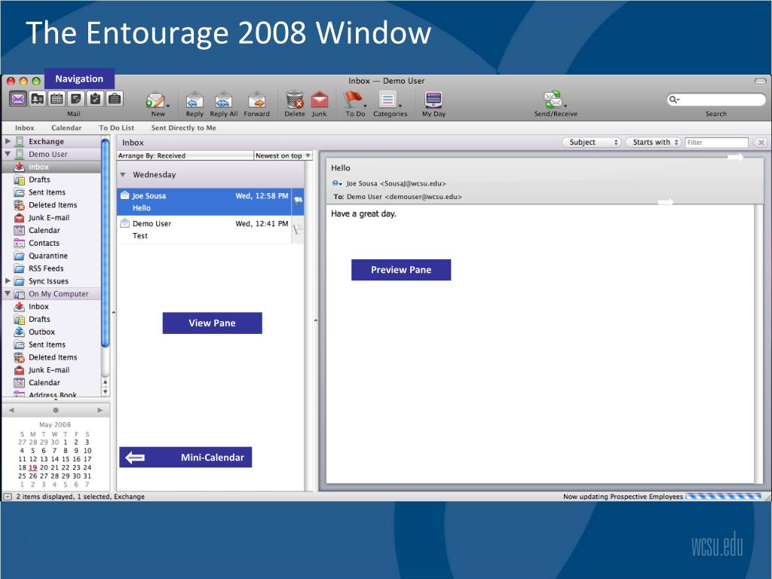Change Newest on top sort order
The height and width of the screenshot is (579, 772).
pos(283,155)
